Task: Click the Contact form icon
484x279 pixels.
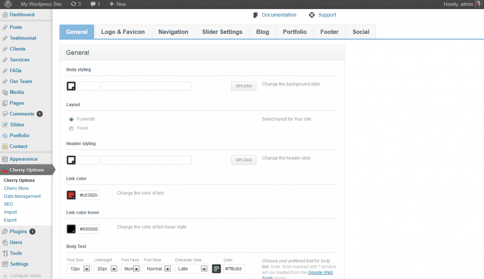Action: click(x=5, y=146)
